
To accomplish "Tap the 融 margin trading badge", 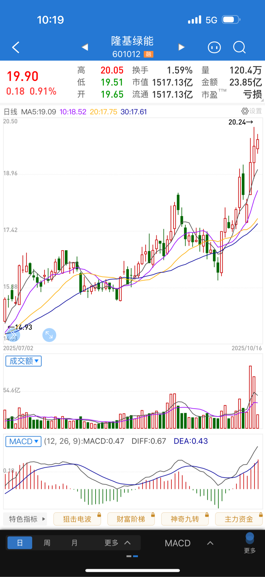I will [x=149, y=54].
